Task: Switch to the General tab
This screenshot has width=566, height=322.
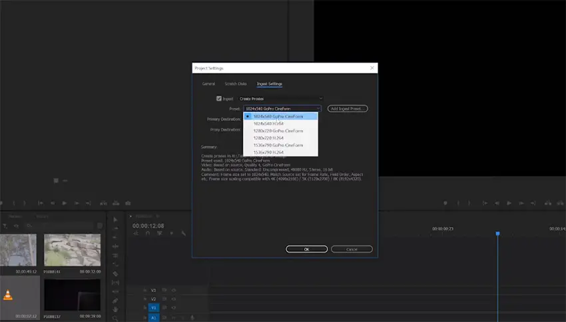Action: [208, 84]
